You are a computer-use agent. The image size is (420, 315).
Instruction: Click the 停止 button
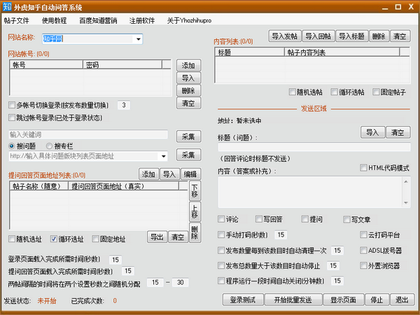point(377,300)
